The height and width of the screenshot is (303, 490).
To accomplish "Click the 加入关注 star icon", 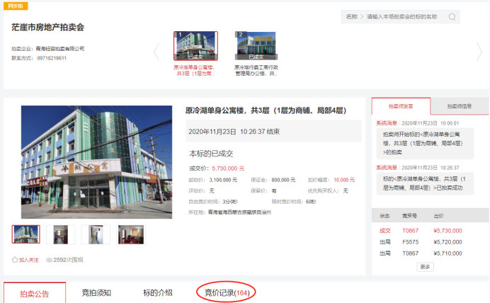I will [15, 260].
